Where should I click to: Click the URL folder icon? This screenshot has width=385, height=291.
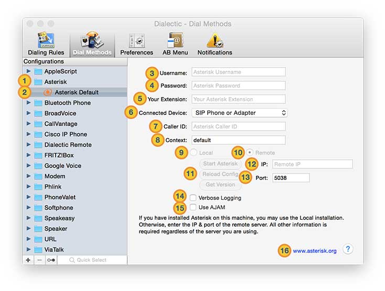[x=38, y=239]
